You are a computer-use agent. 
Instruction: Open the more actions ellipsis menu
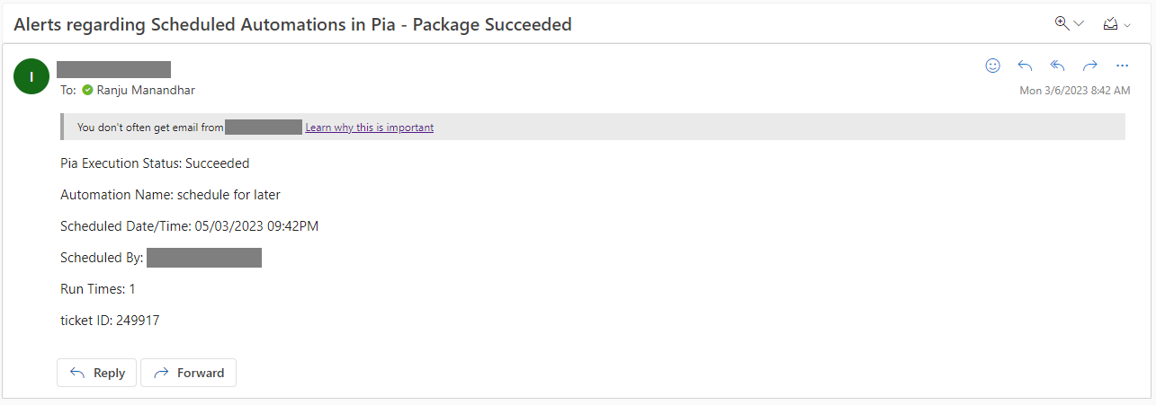click(1122, 66)
